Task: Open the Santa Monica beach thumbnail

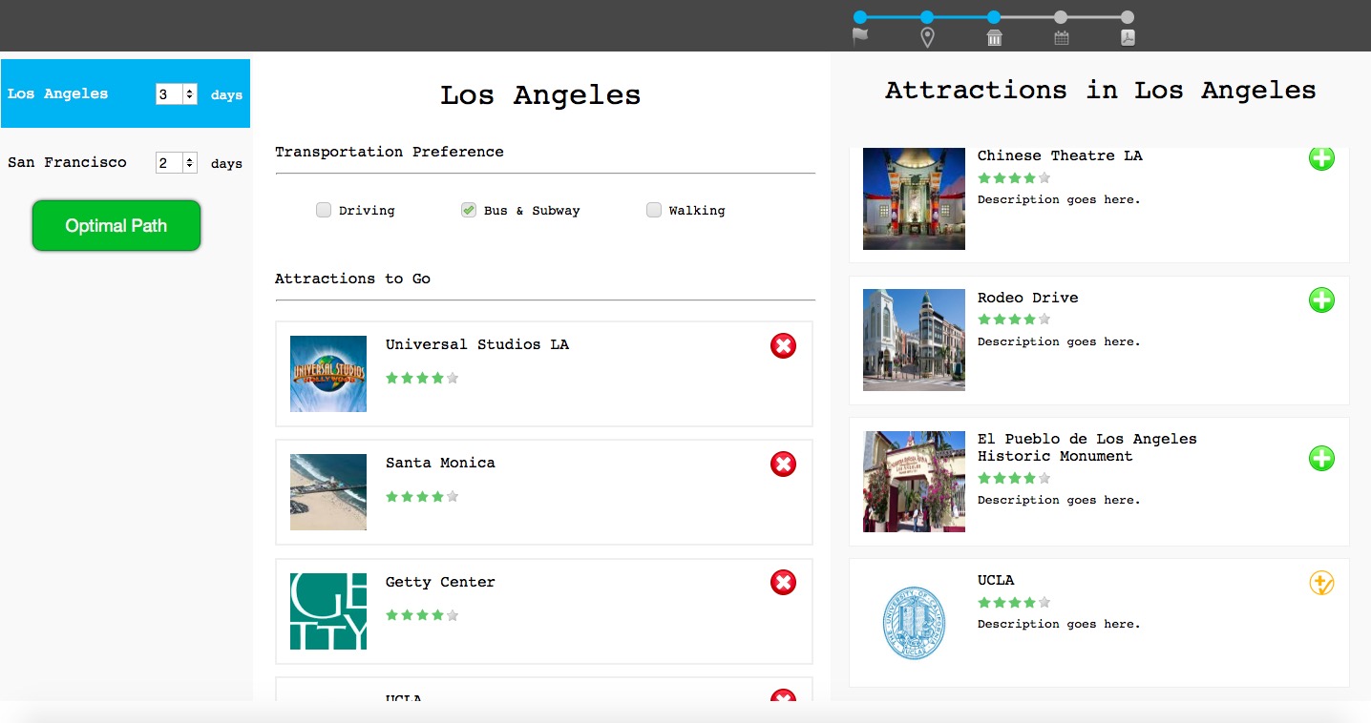Action: click(x=328, y=492)
